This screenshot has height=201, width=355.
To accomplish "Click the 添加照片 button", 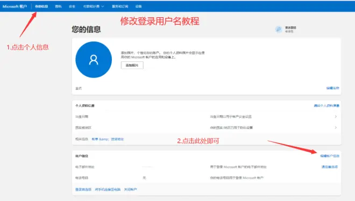I will (x=132, y=66).
